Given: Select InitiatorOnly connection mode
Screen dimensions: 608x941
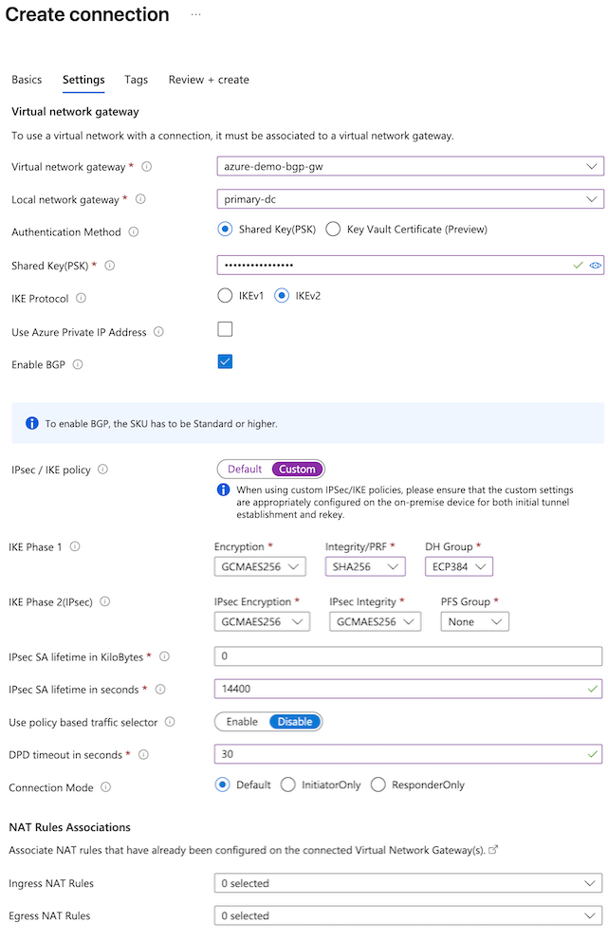Looking at the screenshot, I should 288,785.
